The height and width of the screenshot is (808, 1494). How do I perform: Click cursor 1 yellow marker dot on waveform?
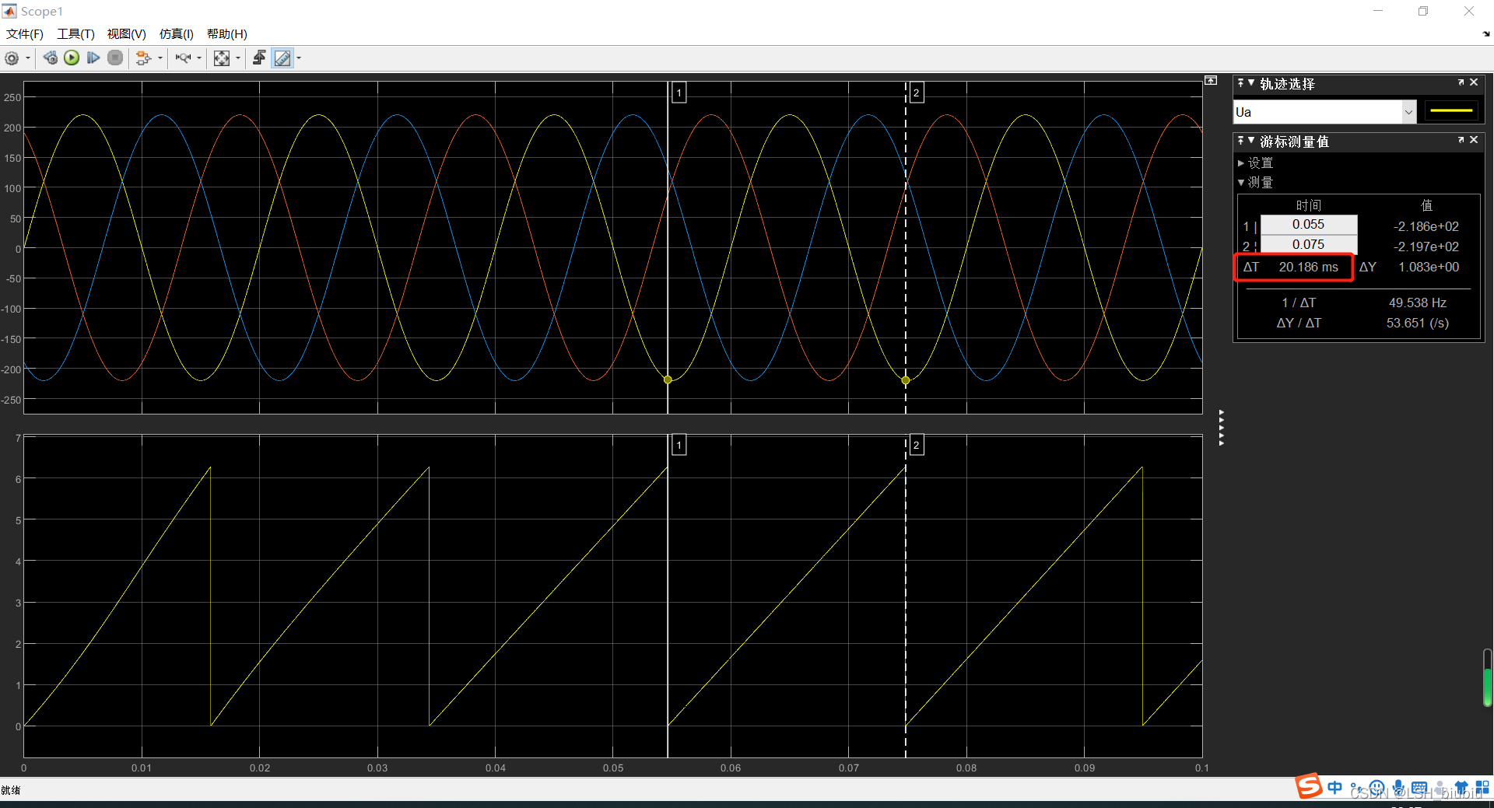click(x=668, y=380)
